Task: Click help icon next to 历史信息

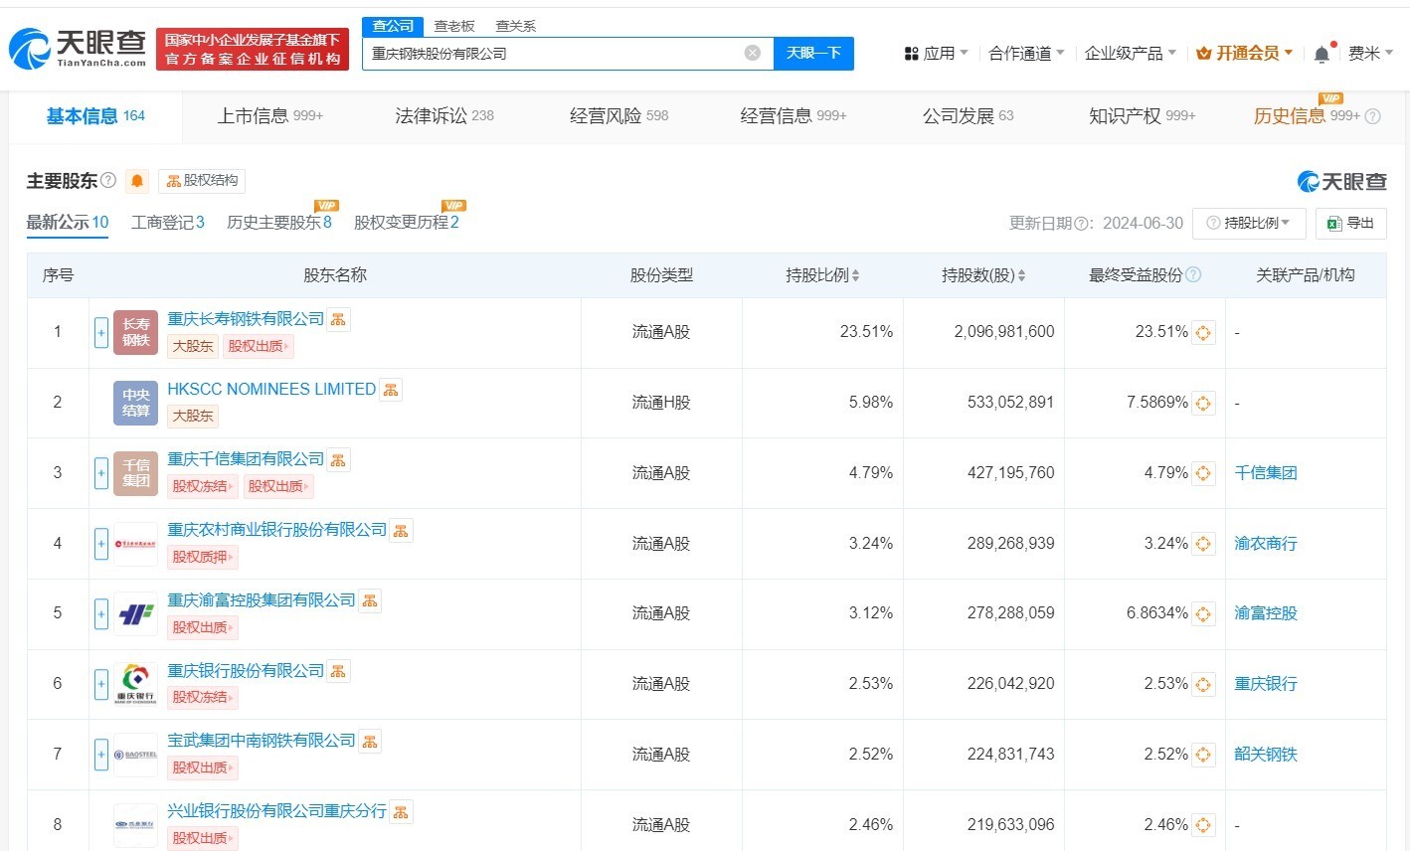Action: tap(1373, 116)
